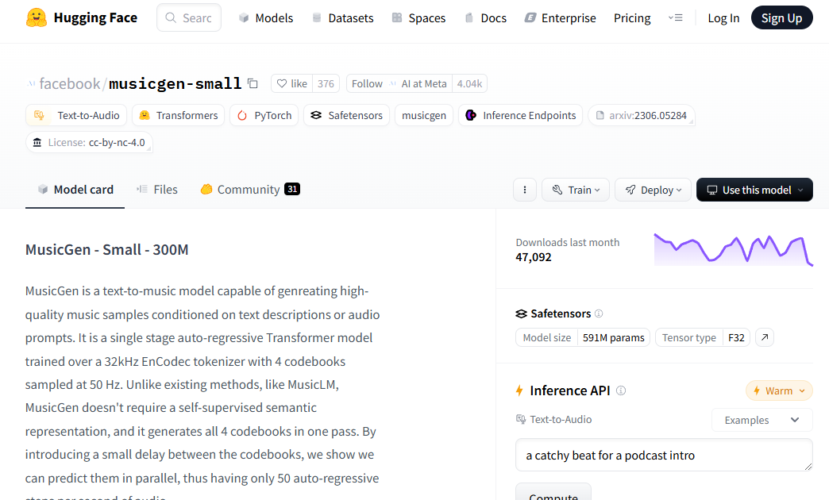The height and width of the screenshot is (500, 829).
Task: Open Docs in the top navigation
Action: (x=485, y=18)
